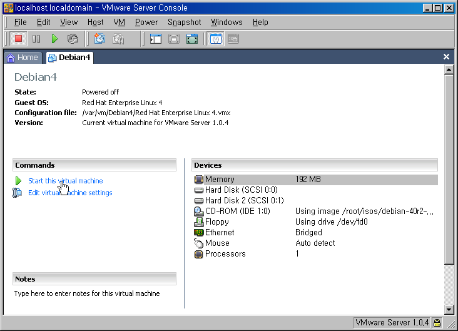The image size is (458, 331).
Task: Take a snapshot using the toolbar icon
Action: pyautogui.click(x=99, y=39)
